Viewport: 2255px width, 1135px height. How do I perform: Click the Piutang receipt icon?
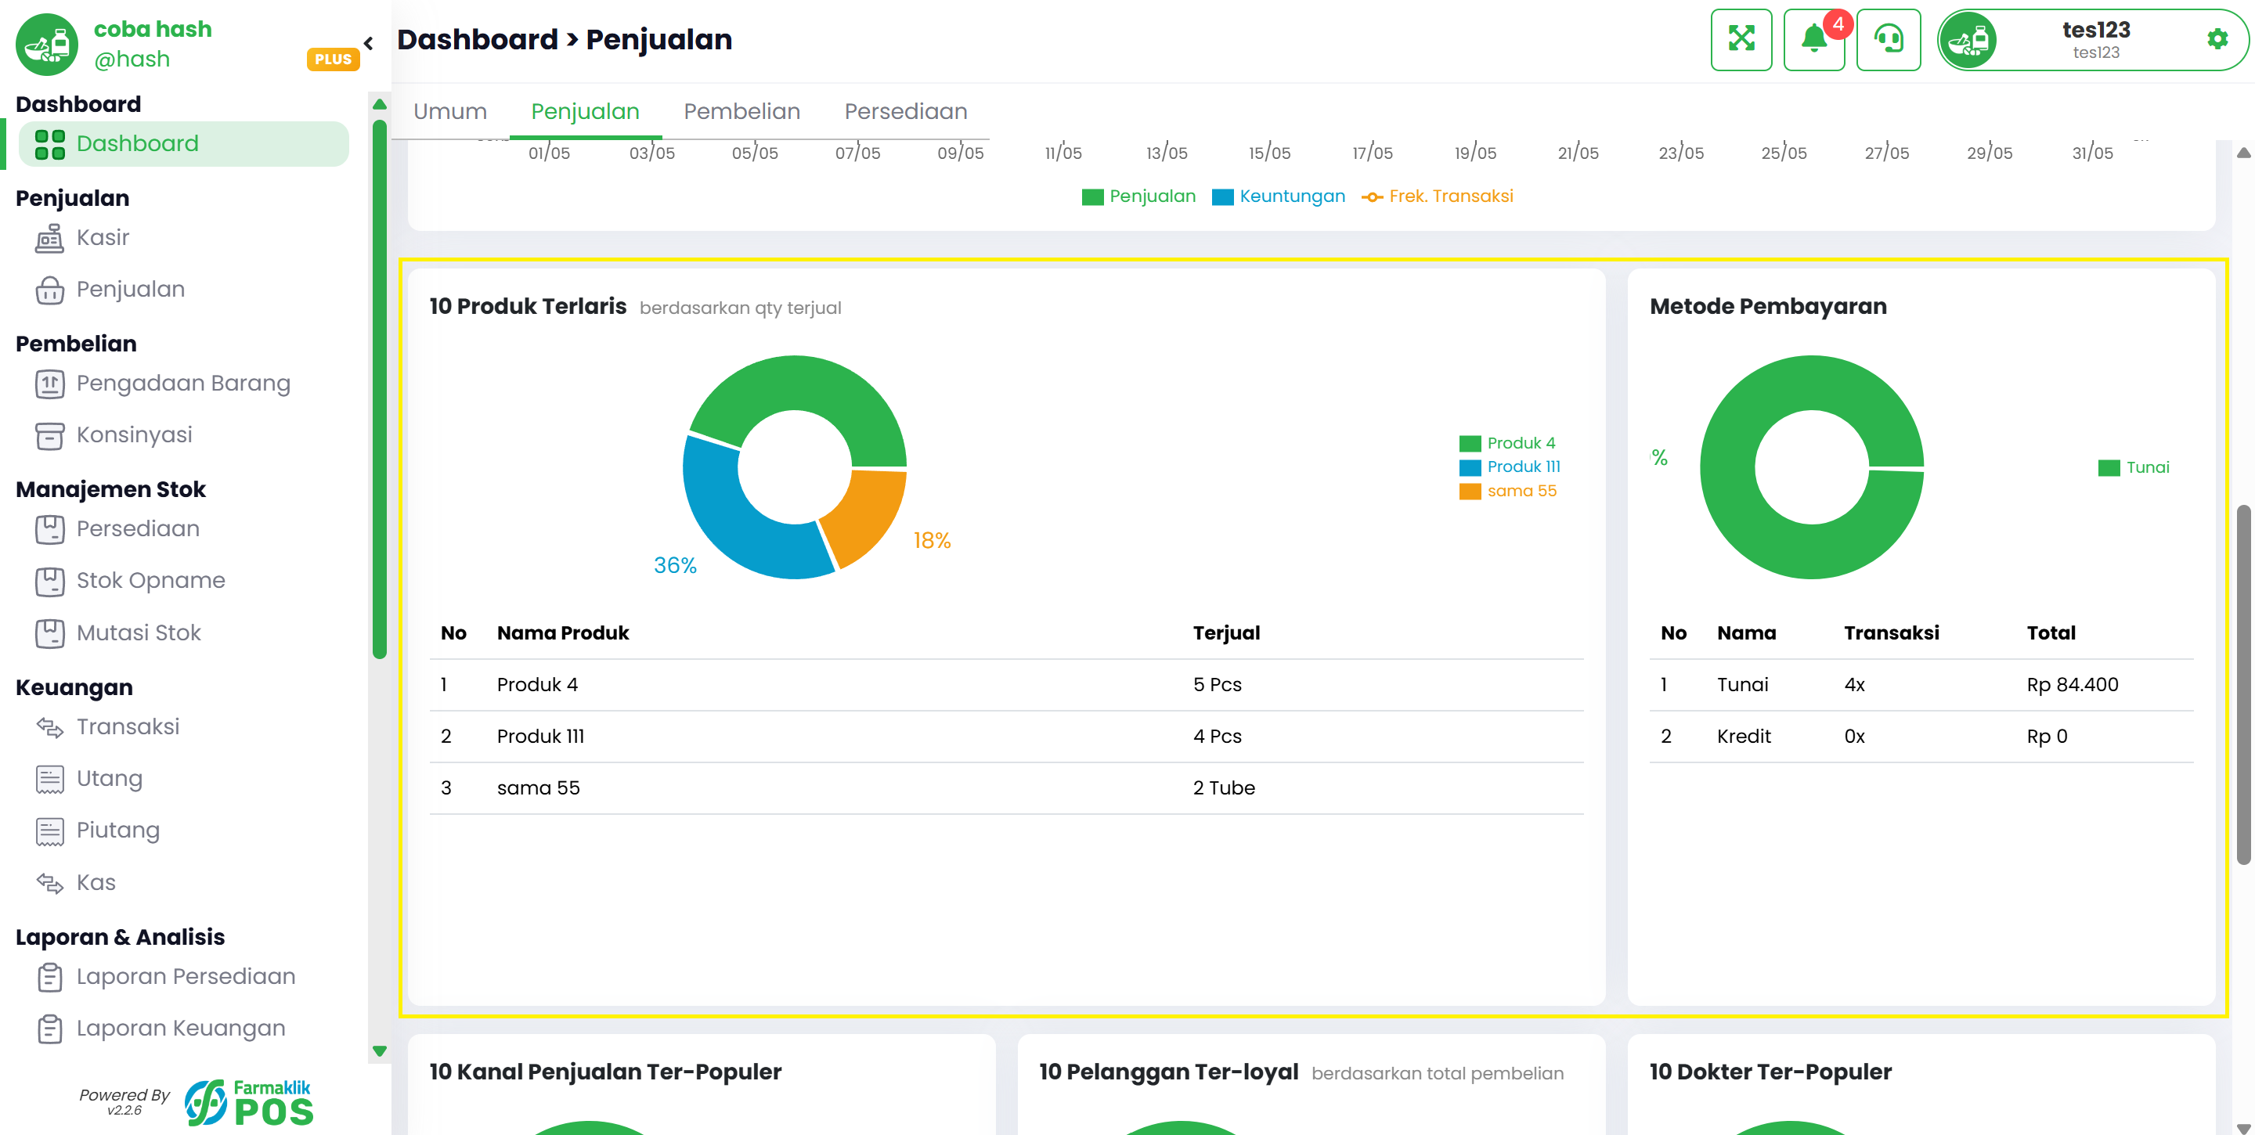[x=49, y=831]
